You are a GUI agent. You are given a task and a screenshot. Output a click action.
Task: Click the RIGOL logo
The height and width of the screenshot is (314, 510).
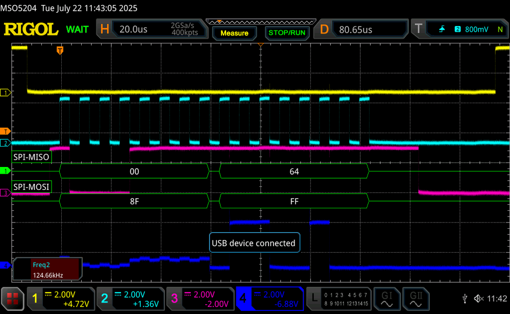click(31, 29)
